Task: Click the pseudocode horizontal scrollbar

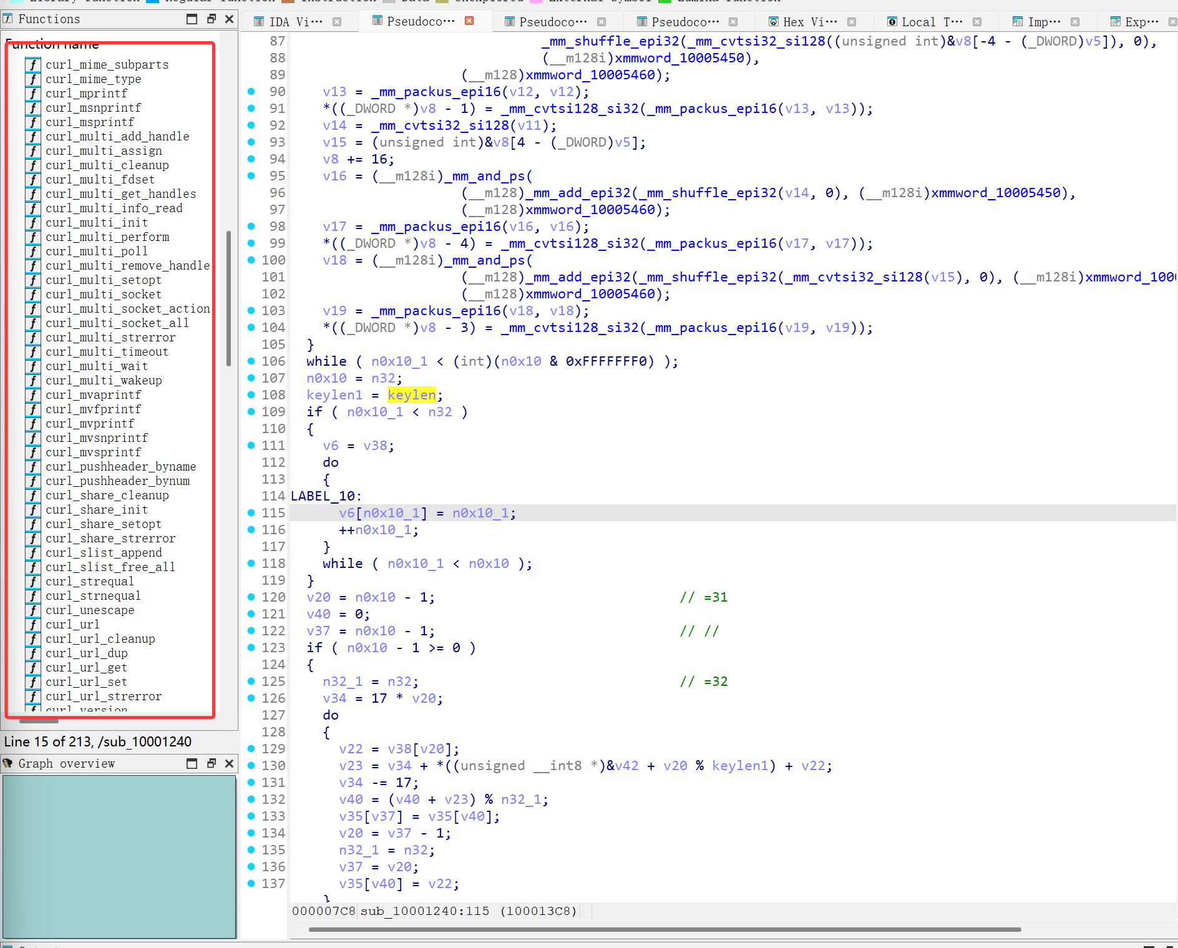Action: (665, 929)
